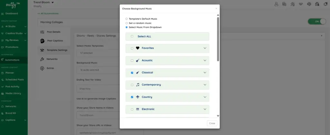This screenshot has height=135, width=330.
Task: Turn off the automation ON switch
Action: point(317,22)
